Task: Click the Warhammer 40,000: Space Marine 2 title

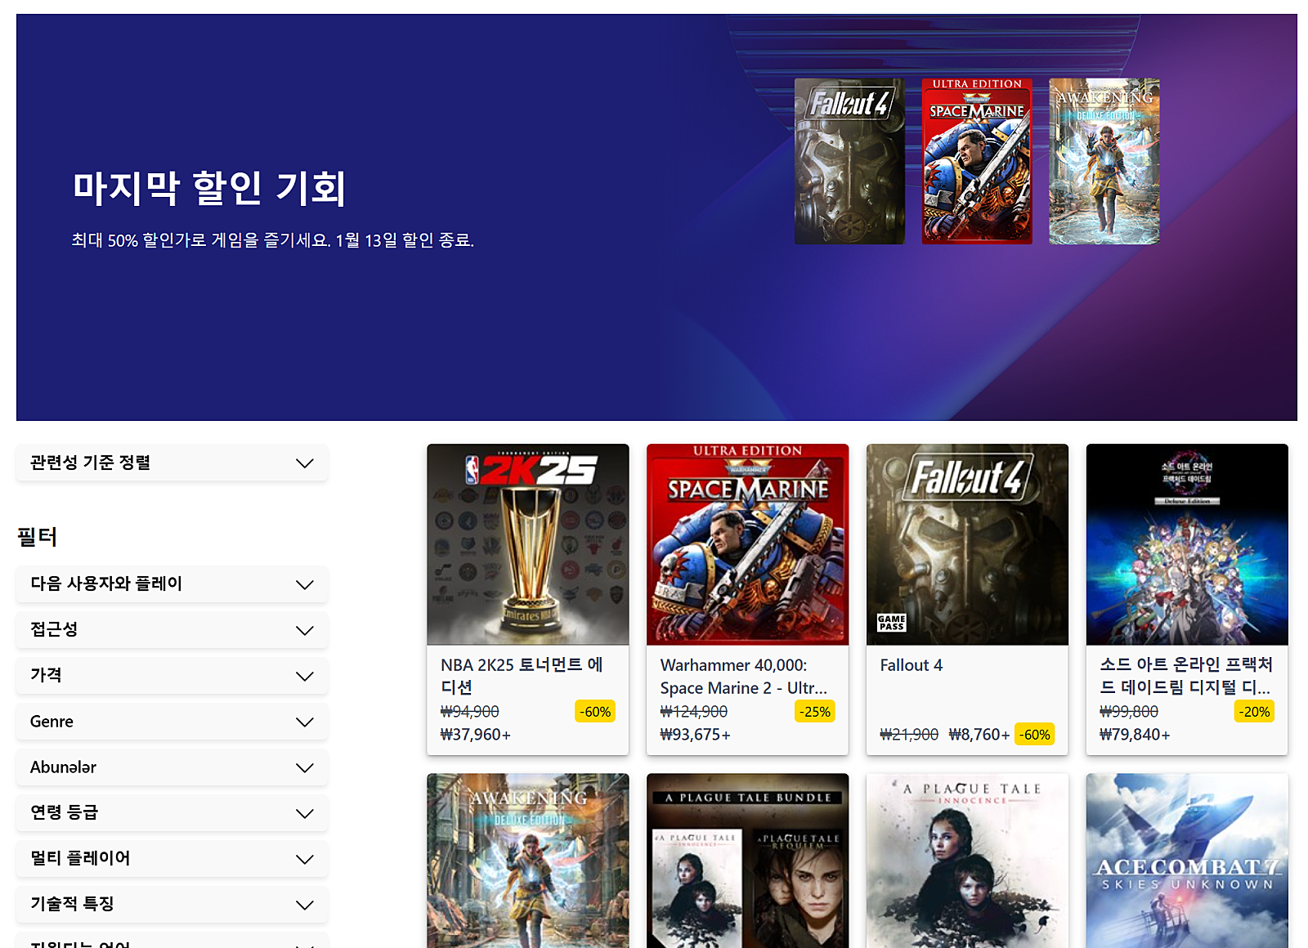Action: 744,677
